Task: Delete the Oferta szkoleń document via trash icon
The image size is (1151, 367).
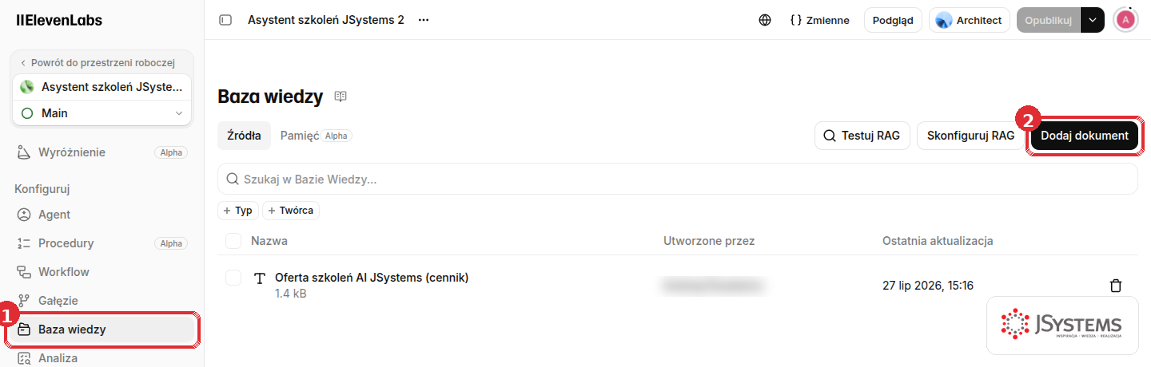Action: click(1116, 286)
